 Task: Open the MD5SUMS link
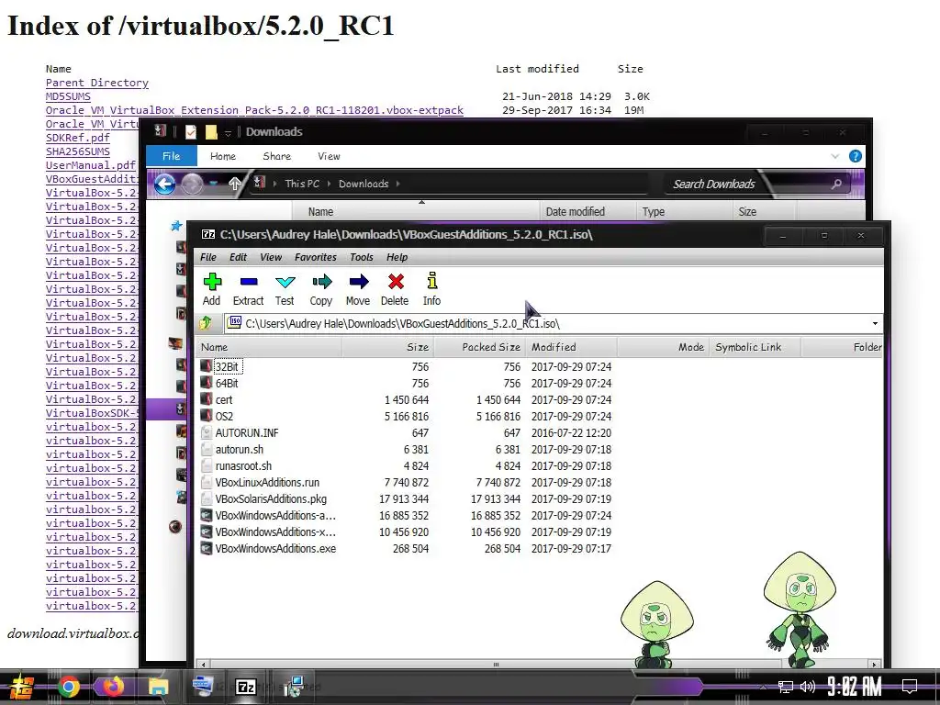tap(68, 96)
